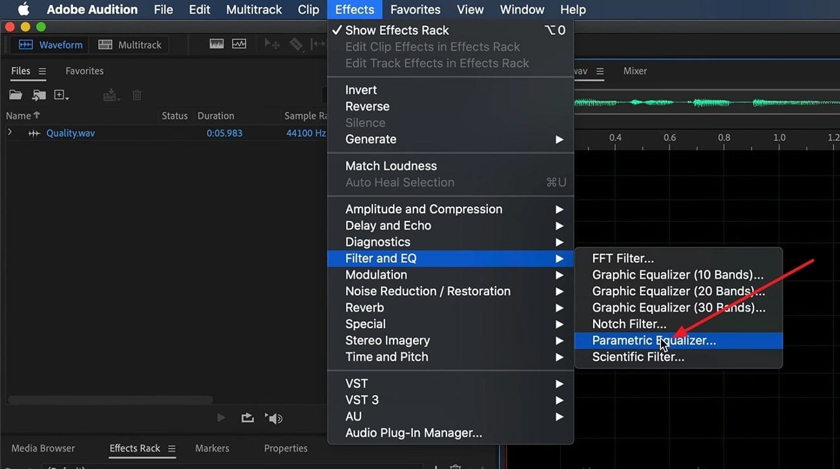This screenshot has height=469, width=840.
Task: Expand the Time and Pitch submenu
Action: pos(450,357)
